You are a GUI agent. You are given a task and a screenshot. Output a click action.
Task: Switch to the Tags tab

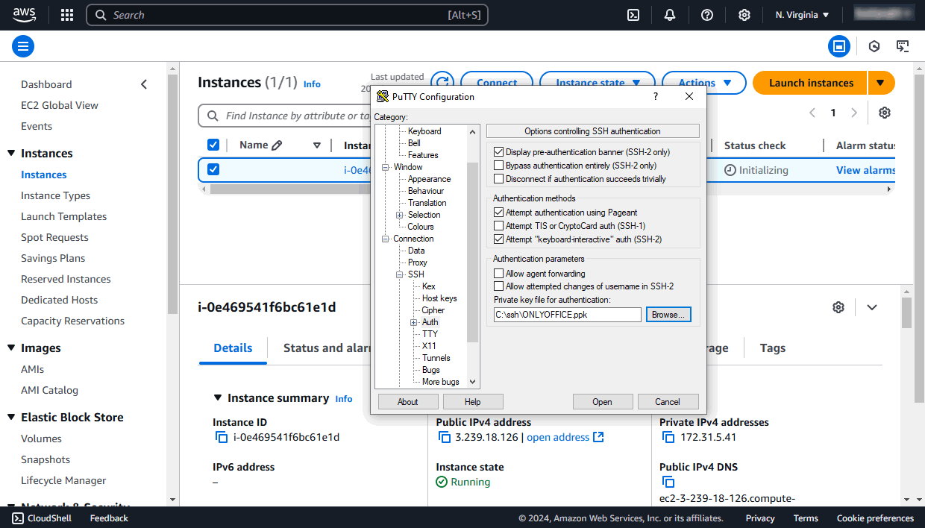coord(772,348)
